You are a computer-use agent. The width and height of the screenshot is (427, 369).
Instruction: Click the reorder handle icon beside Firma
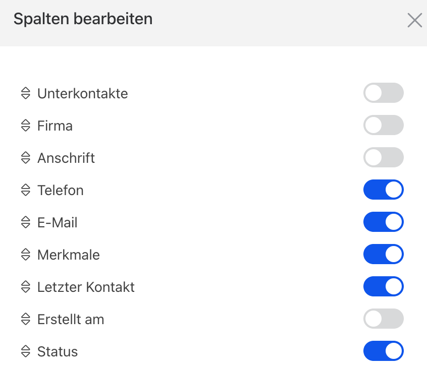click(26, 126)
